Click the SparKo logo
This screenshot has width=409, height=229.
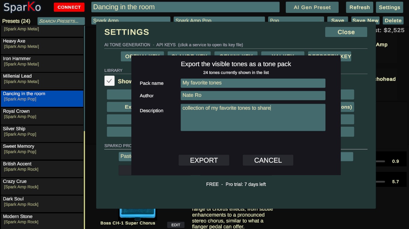click(x=22, y=7)
